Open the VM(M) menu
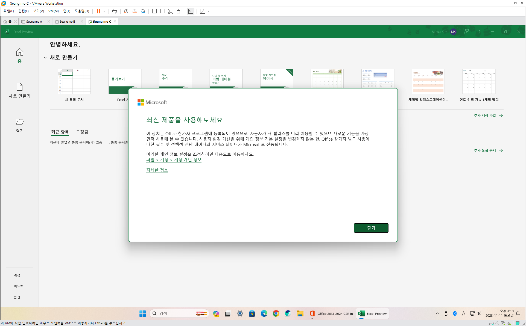The image size is (526, 326). click(53, 11)
